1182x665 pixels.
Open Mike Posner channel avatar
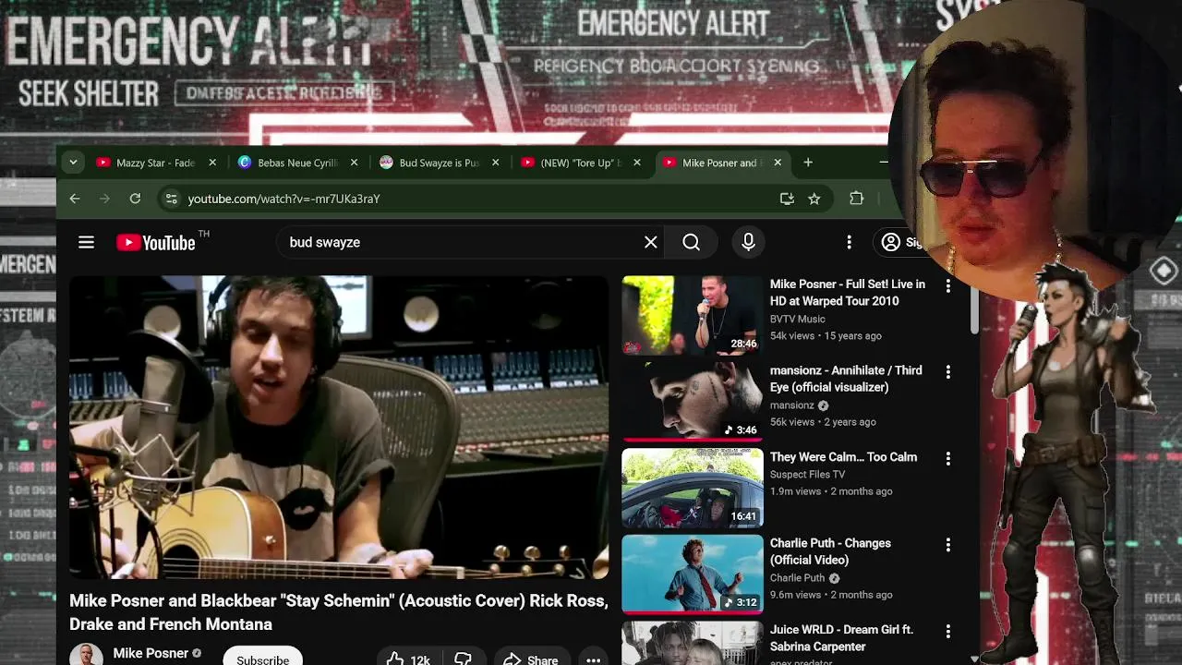click(x=86, y=655)
